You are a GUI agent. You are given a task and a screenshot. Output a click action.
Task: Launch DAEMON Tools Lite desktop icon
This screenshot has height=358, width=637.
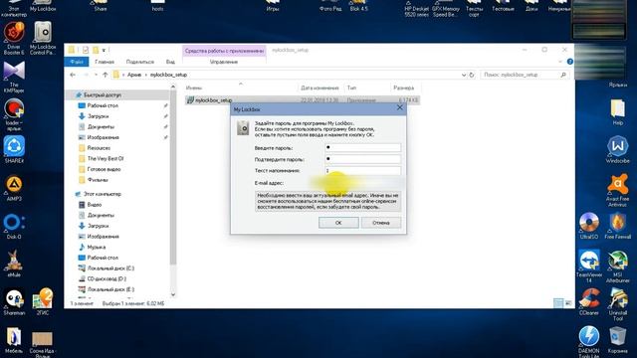588,341
